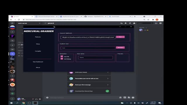Open 'Invite your friends' card

(x=89, y=72)
